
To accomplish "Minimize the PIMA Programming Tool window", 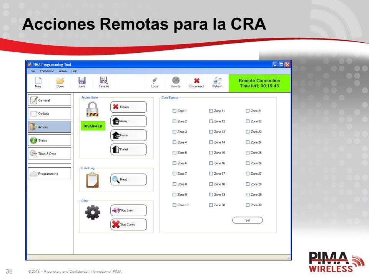I will [x=275, y=65].
